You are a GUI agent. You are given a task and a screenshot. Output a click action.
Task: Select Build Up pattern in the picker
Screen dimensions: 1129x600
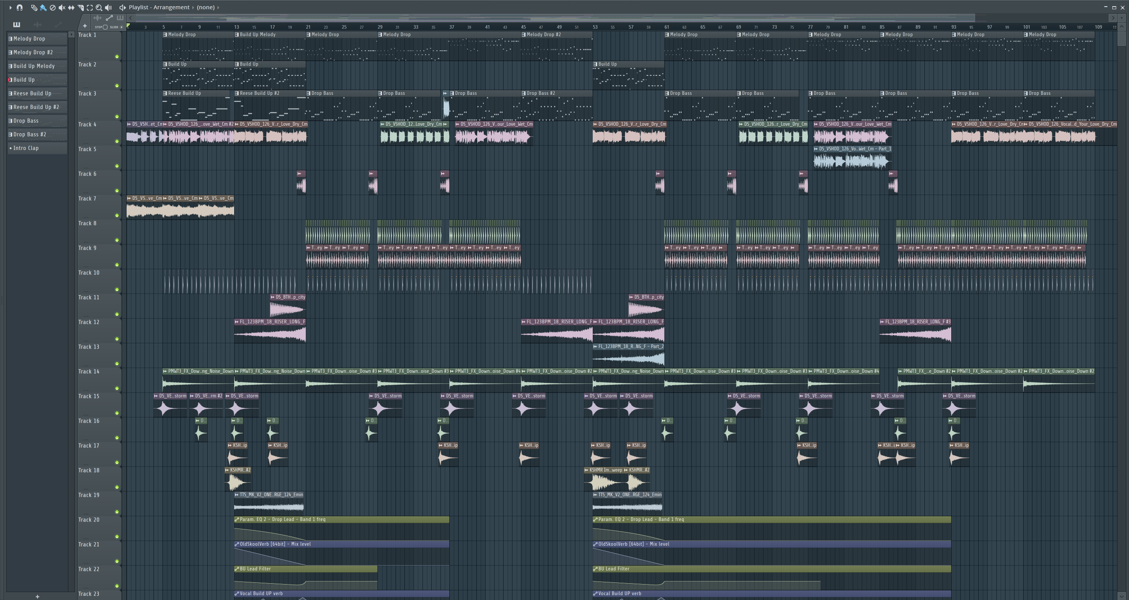[37, 80]
